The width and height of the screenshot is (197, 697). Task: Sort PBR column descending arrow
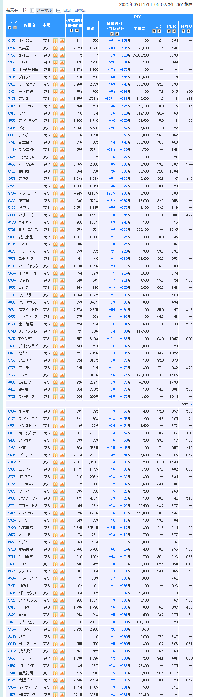pos(174,31)
